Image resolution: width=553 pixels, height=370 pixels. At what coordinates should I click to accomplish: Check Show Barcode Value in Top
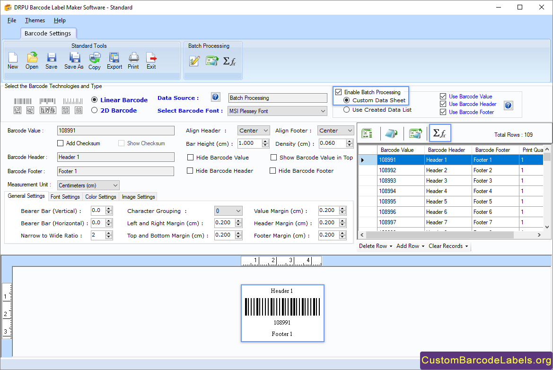tap(273, 157)
